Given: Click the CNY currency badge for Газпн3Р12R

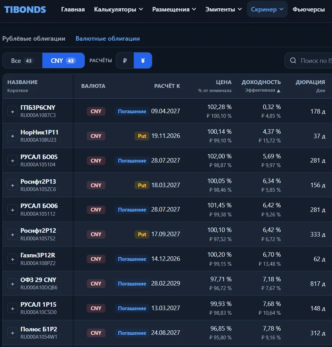Looking at the screenshot, I should pyautogui.click(x=96, y=259).
